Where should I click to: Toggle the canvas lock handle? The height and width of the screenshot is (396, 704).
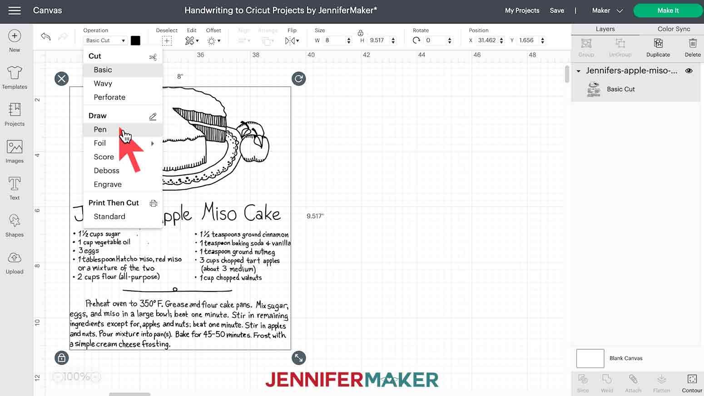[x=61, y=358]
